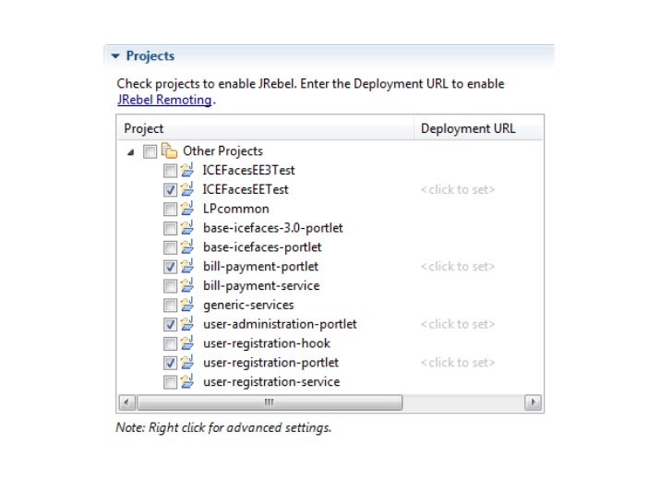
Task: Click the LPcommon project icon
Action: (186, 209)
